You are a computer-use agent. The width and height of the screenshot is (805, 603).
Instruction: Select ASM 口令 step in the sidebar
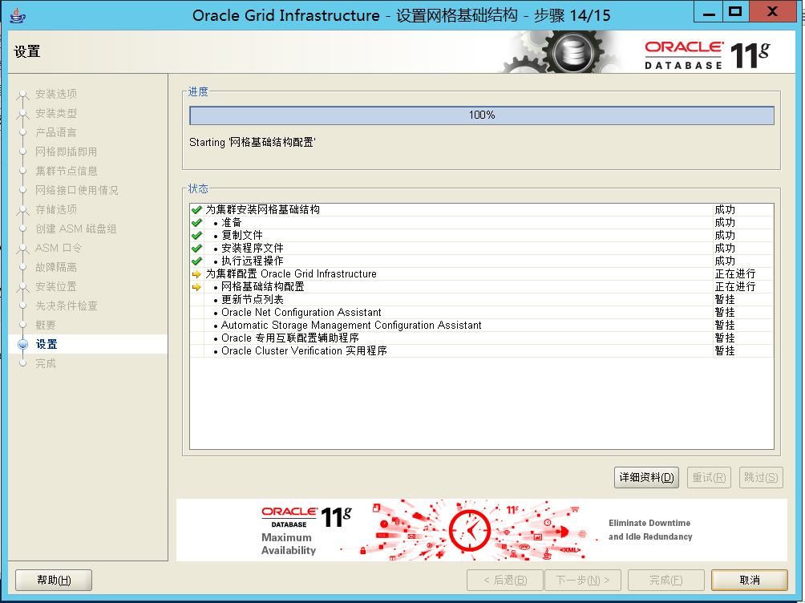coord(59,248)
